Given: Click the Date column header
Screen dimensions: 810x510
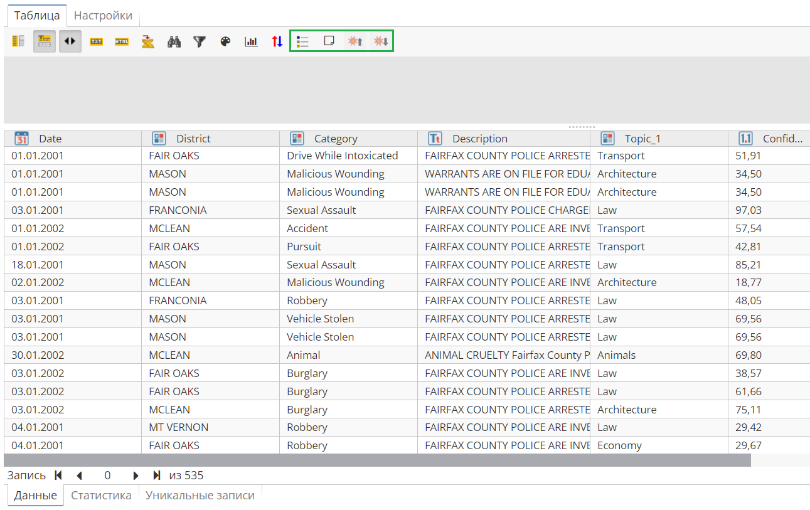Looking at the screenshot, I should (x=73, y=139).
